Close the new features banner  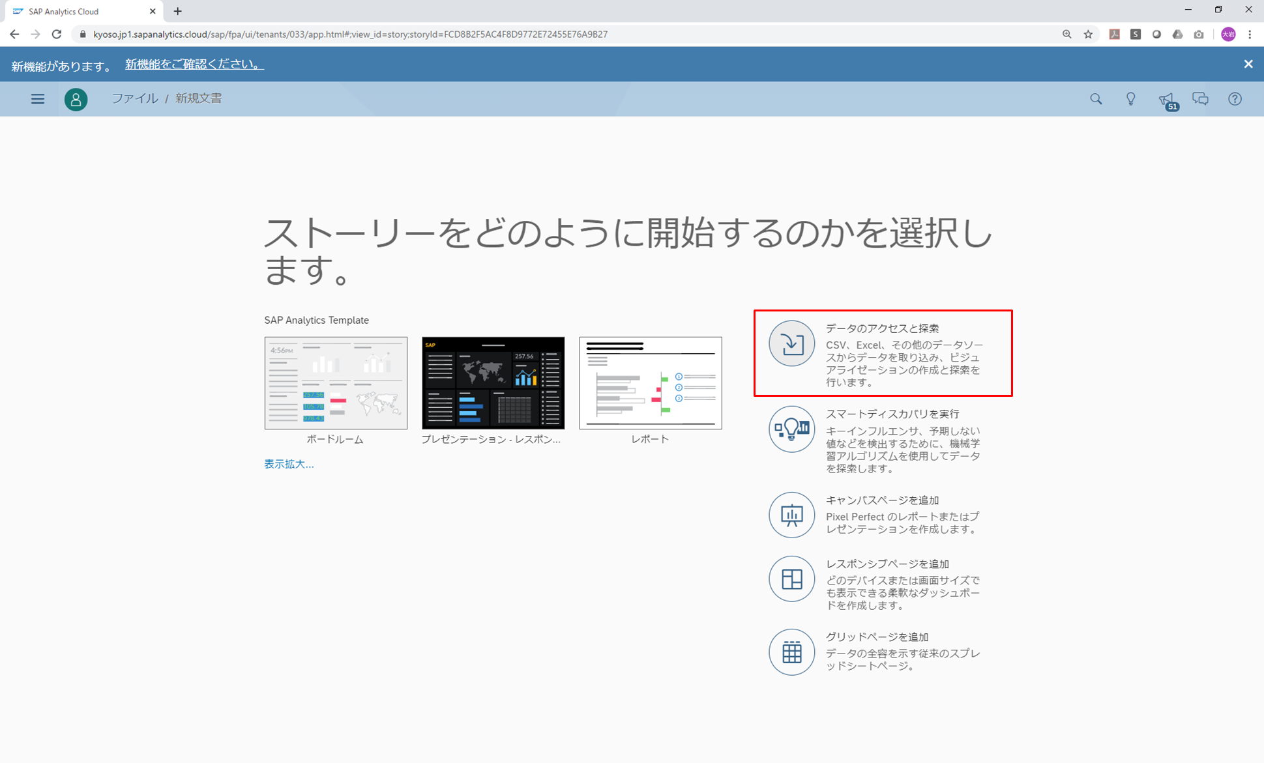point(1248,64)
